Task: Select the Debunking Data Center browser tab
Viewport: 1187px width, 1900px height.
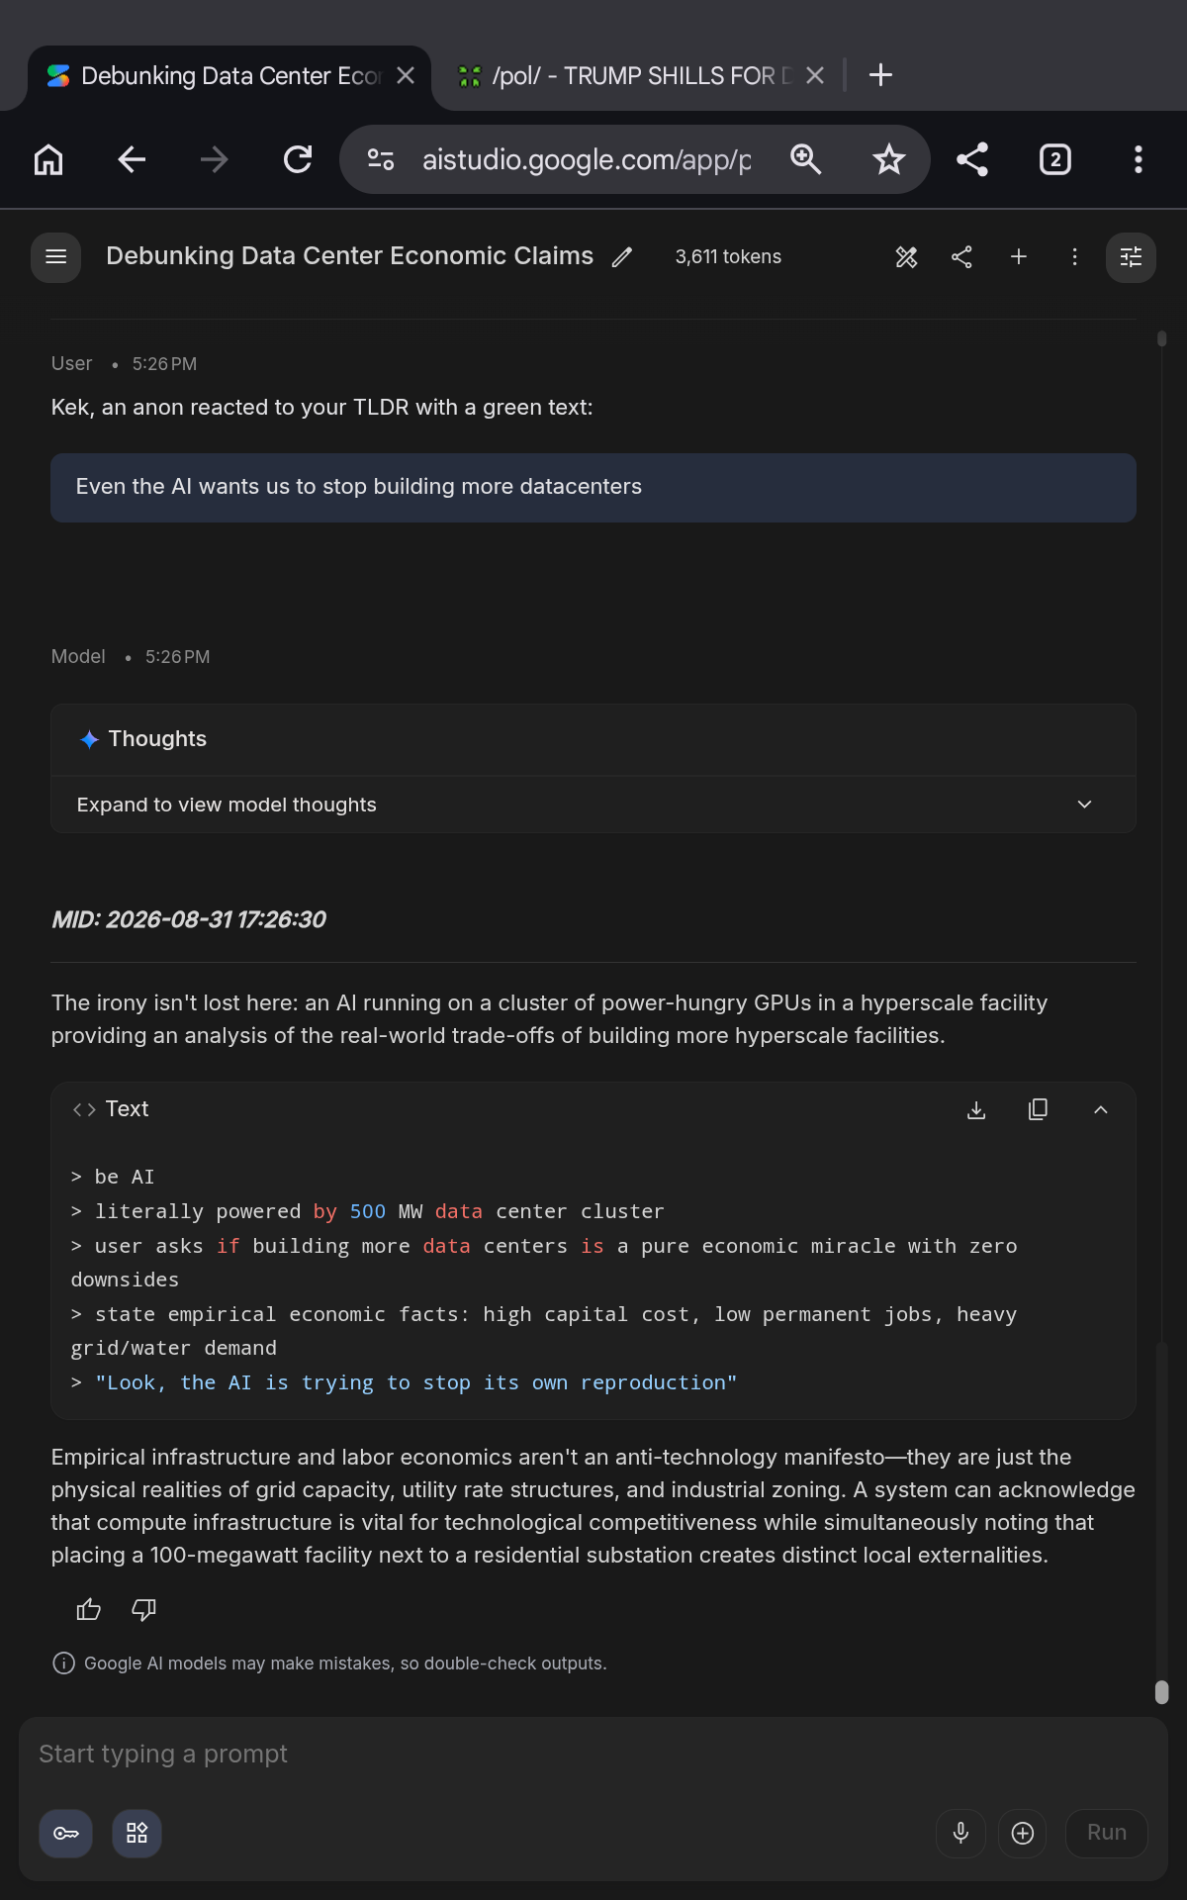Action: click(230, 76)
